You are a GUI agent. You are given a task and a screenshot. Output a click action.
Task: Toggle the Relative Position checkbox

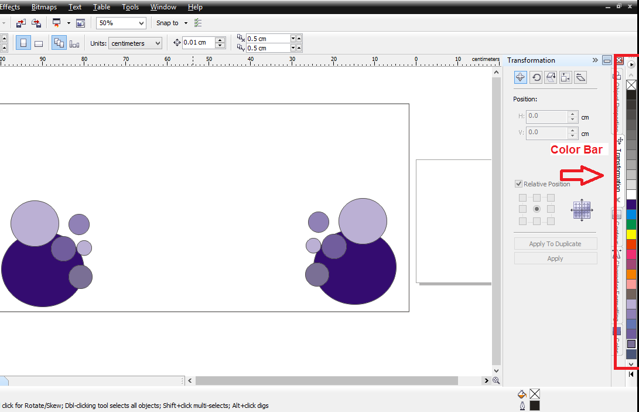click(518, 184)
